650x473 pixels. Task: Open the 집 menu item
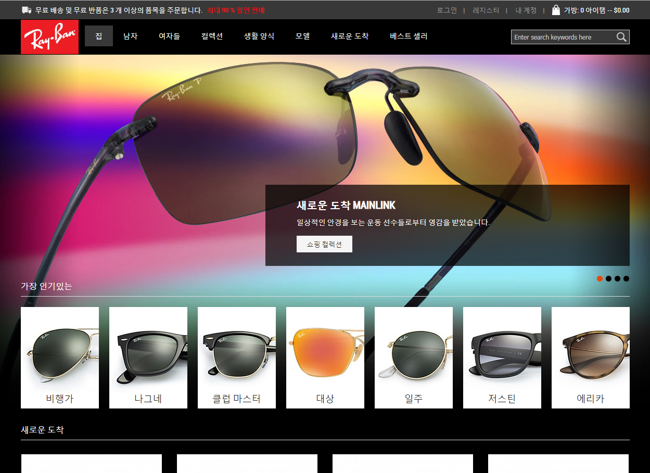point(99,36)
